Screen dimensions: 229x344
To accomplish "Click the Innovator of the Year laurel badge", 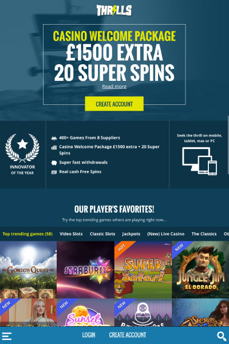I will 22,154.
